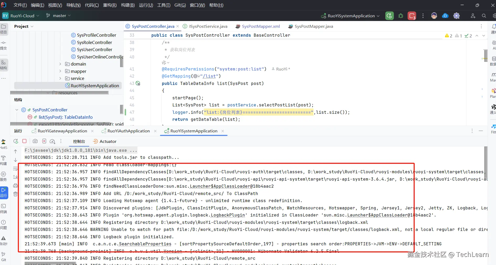Screen dimensions: 496x265
Task: Open more toolbar actions next to the stop icon
Action: click(x=423, y=16)
